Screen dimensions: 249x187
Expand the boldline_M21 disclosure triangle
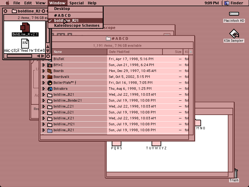(x=44, y=124)
